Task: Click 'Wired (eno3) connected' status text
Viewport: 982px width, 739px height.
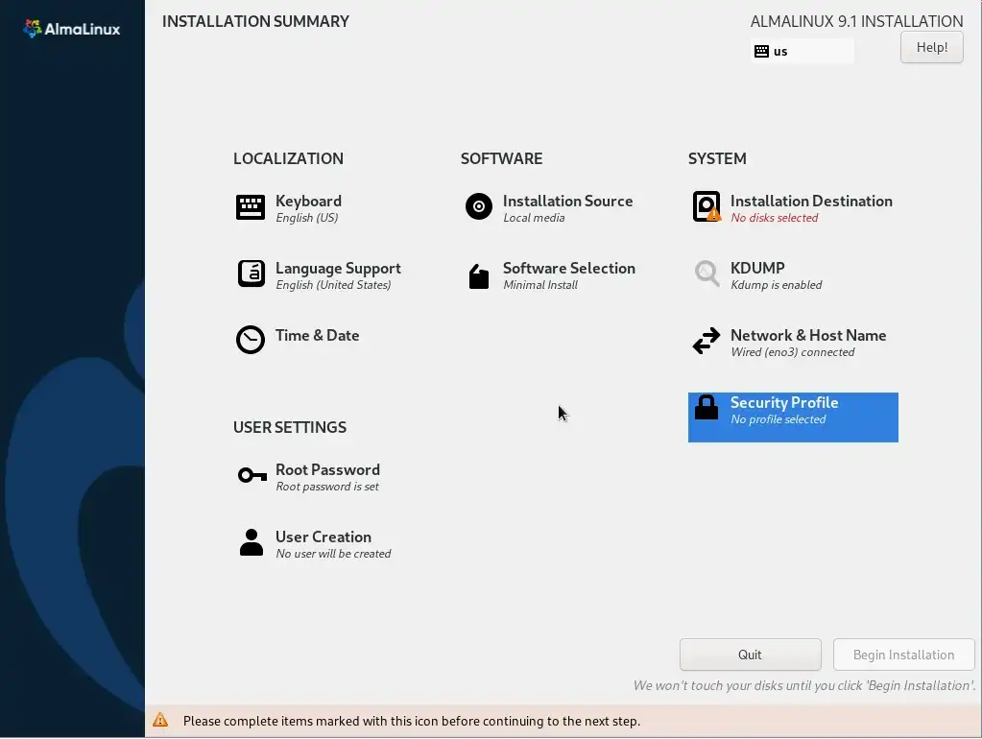Action: tap(792, 352)
